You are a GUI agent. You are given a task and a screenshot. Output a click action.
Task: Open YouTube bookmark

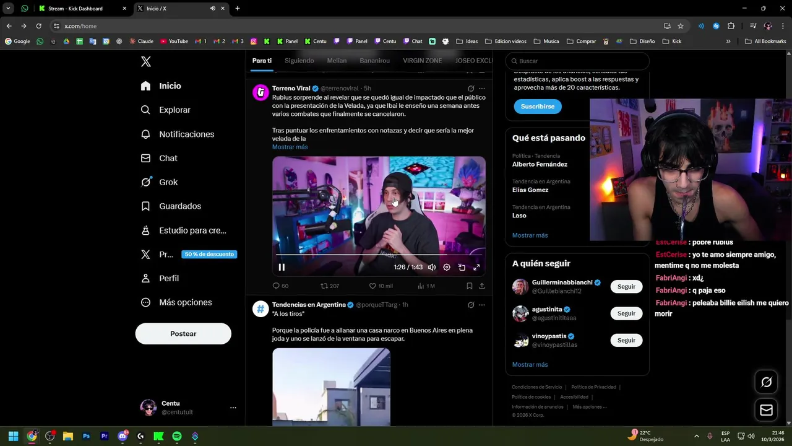[174, 42]
